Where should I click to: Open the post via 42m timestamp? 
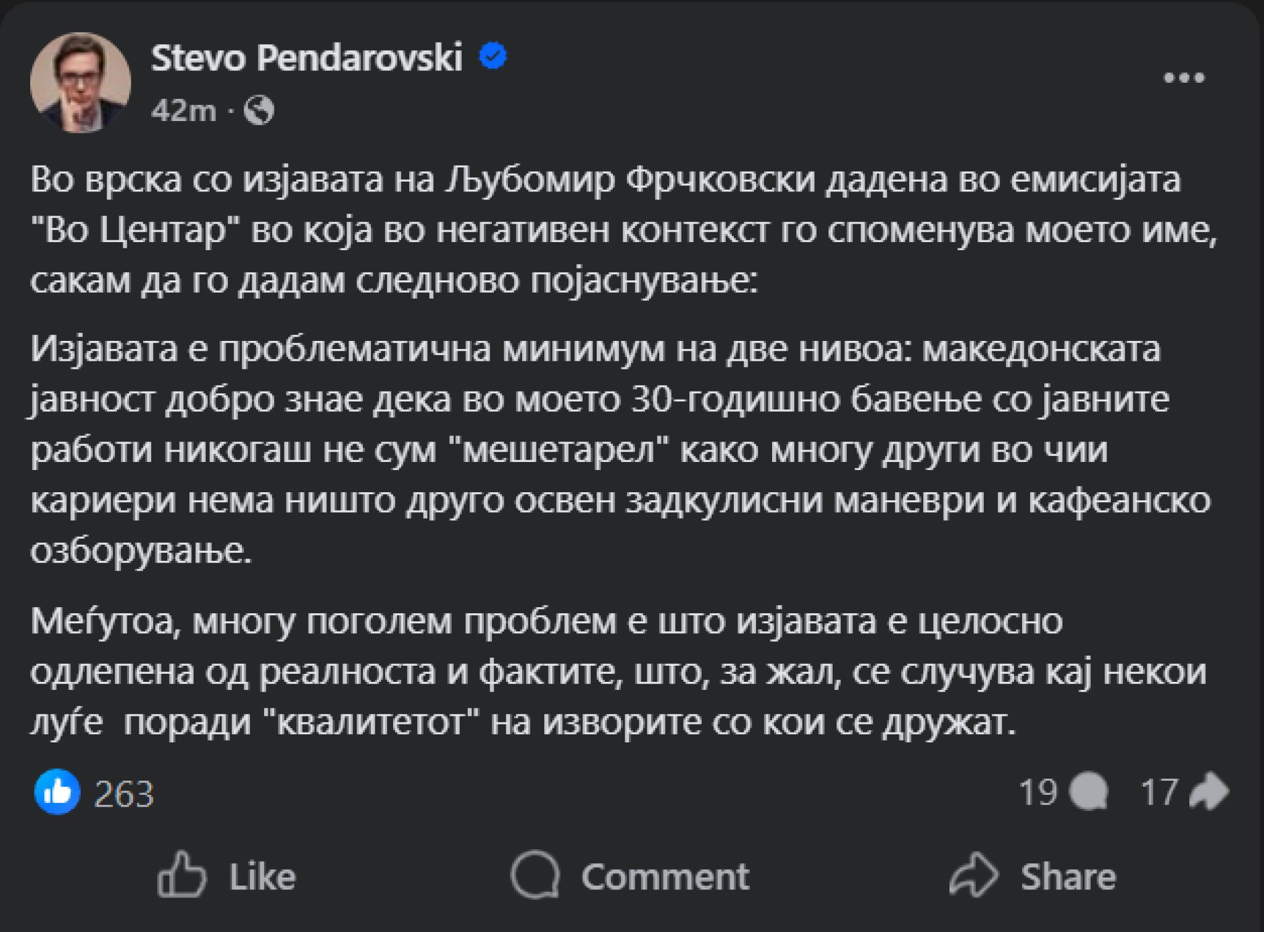[184, 111]
